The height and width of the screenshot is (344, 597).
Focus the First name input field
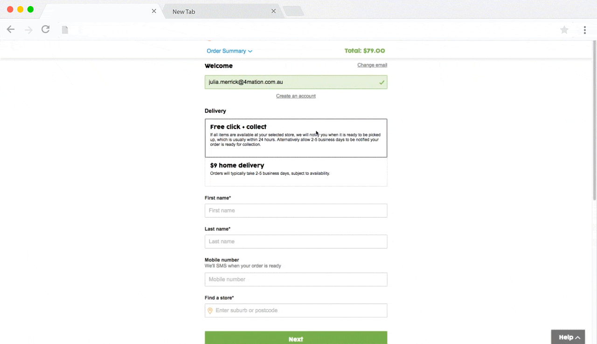296,210
